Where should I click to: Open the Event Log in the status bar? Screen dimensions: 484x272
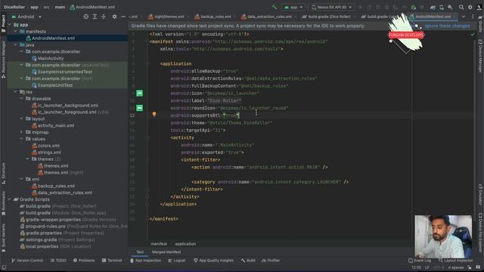click(x=420, y=261)
